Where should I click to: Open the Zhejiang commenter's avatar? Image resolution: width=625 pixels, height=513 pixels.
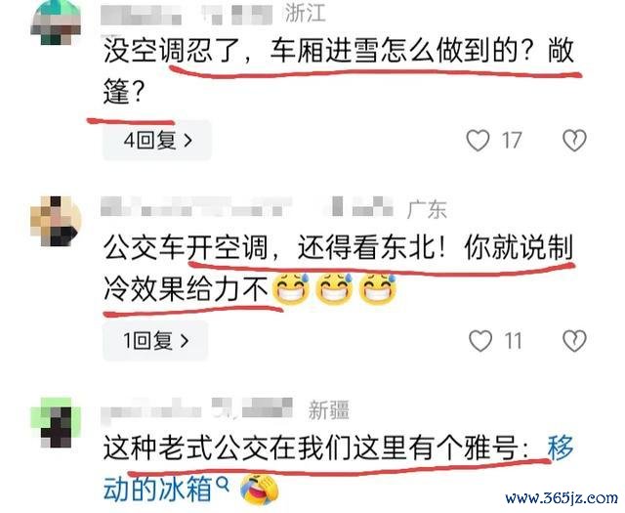click(x=56, y=21)
